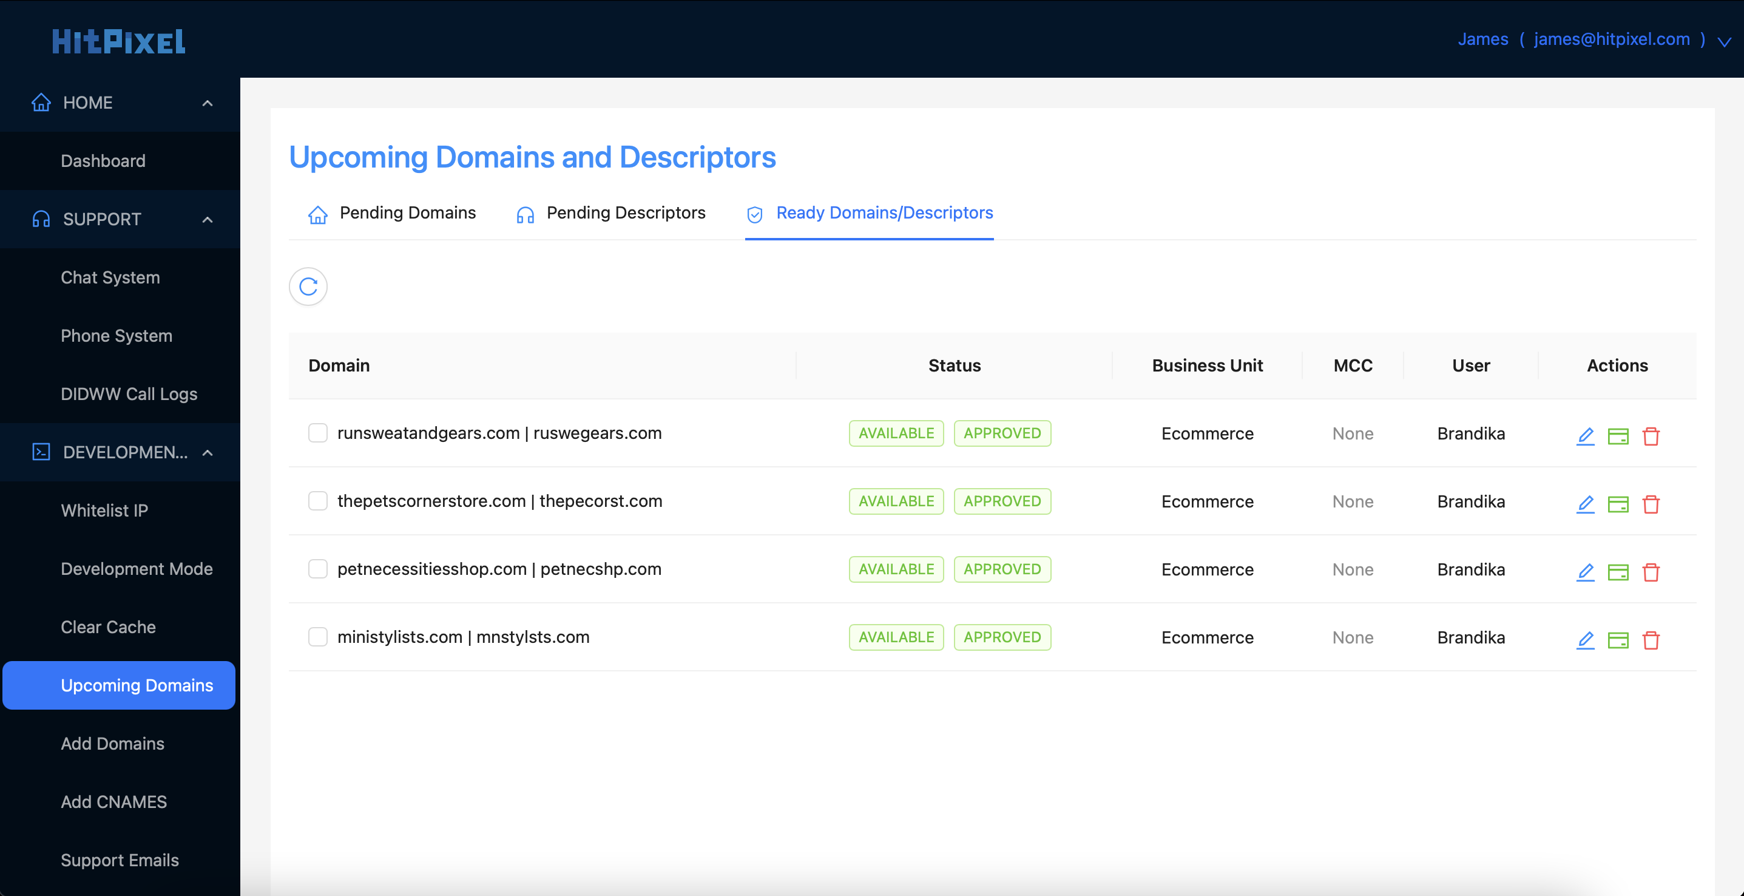Click the edit icon for ministylists.com
This screenshot has width=1744, height=896.
click(1585, 638)
